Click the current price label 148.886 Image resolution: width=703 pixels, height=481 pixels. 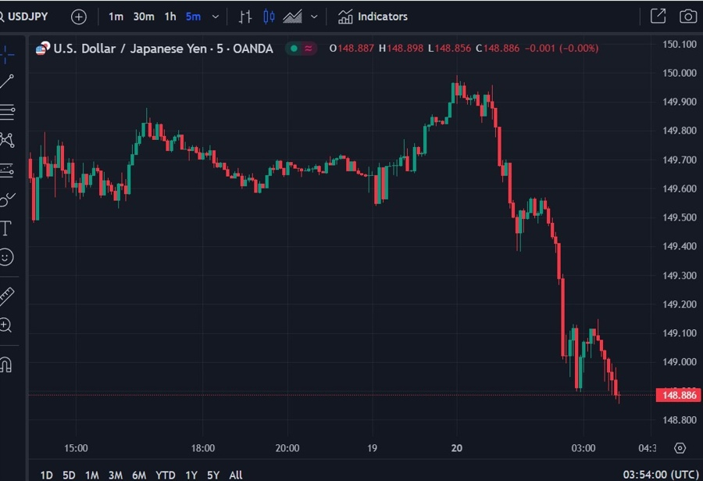pos(678,395)
